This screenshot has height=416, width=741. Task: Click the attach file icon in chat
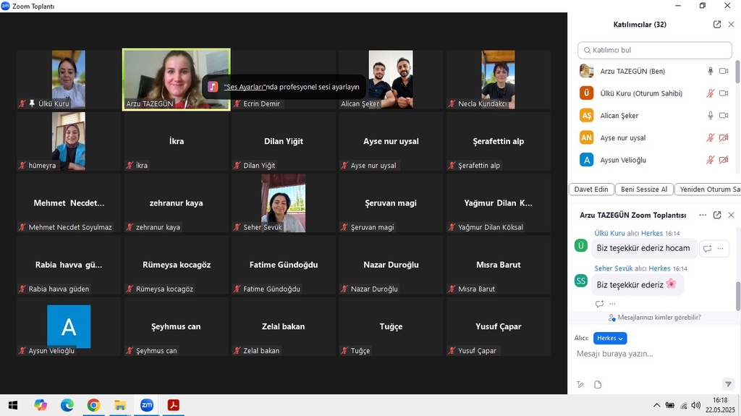[598, 384]
